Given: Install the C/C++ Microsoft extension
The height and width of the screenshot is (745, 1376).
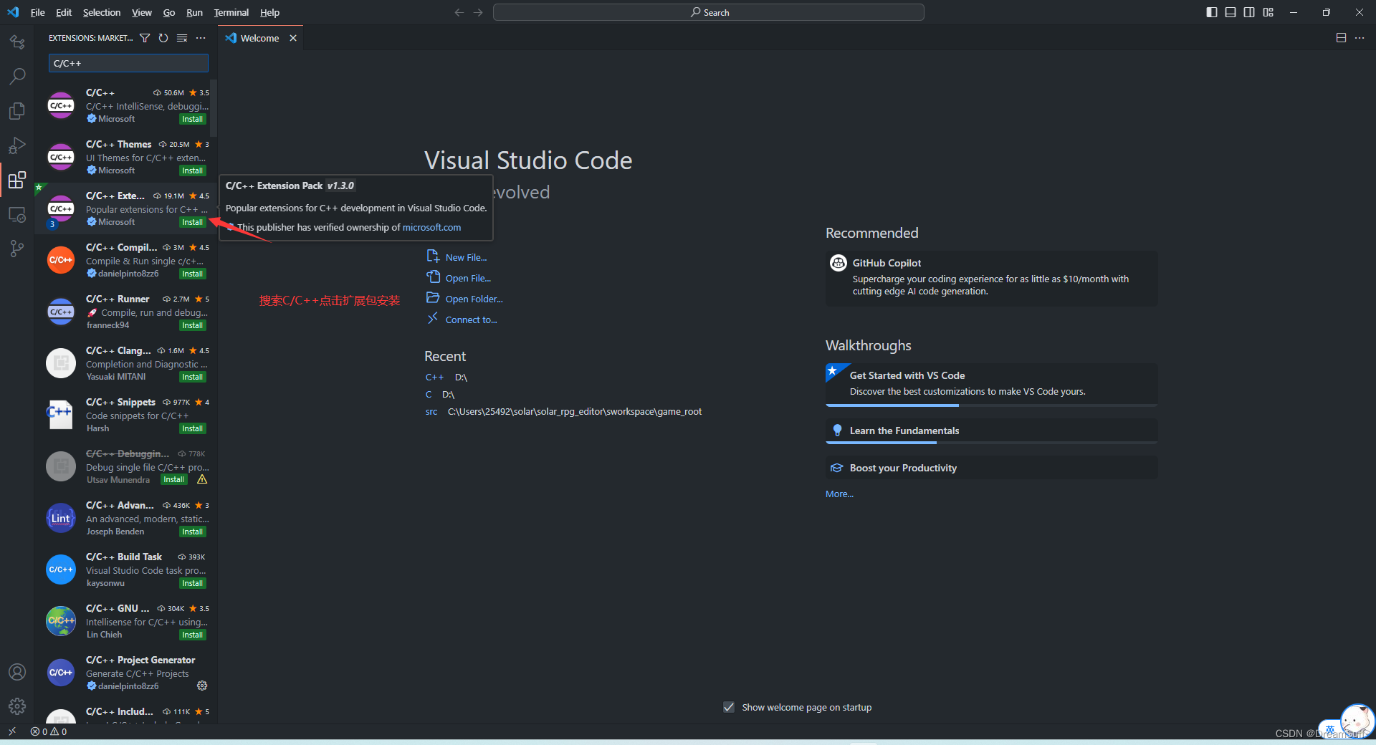Looking at the screenshot, I should pos(192,119).
